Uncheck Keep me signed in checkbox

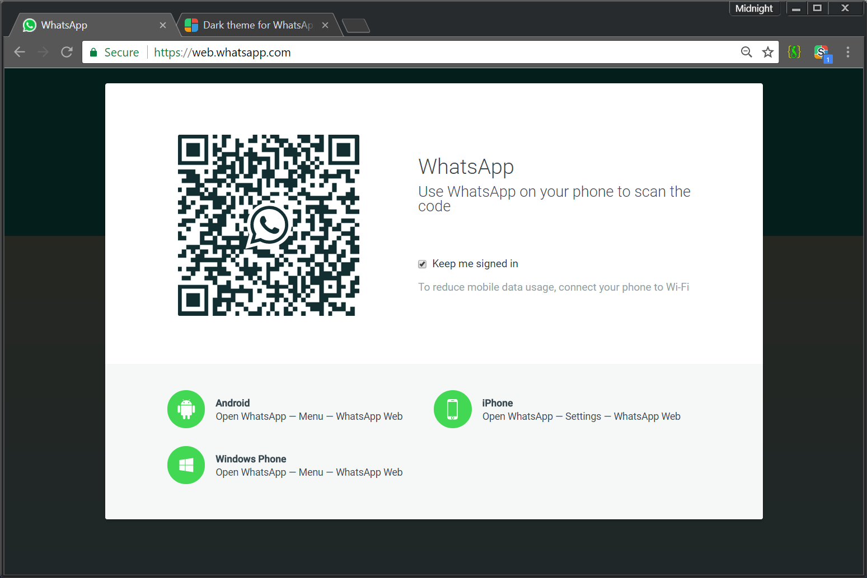coord(423,264)
